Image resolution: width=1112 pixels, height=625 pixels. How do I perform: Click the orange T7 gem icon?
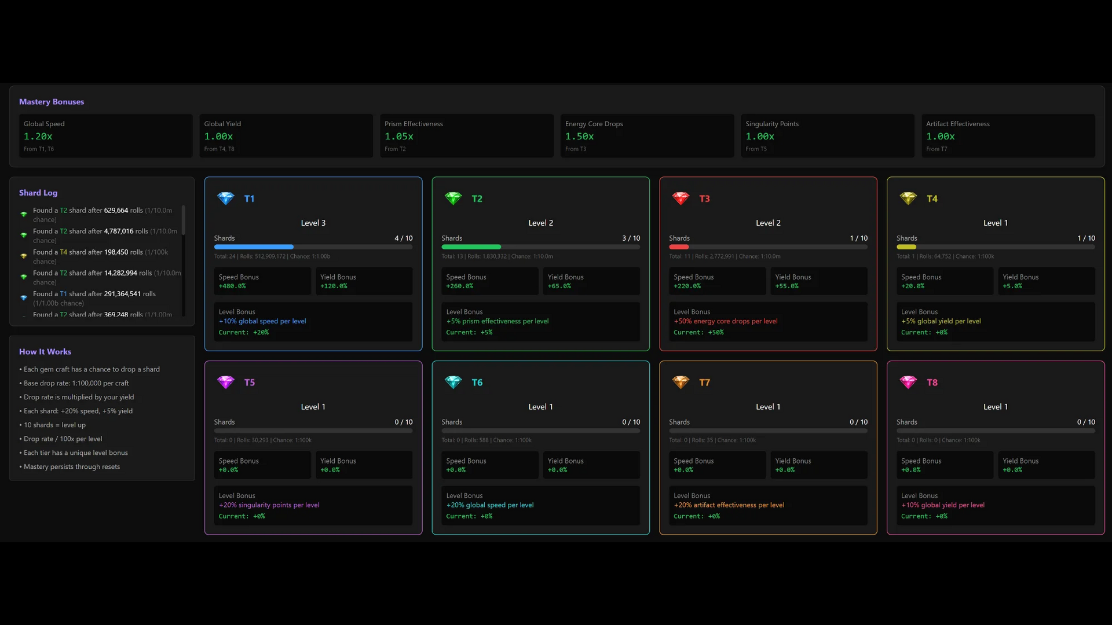click(681, 383)
